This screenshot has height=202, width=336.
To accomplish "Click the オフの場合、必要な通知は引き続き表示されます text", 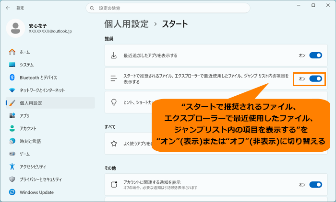I will pyautogui.click(x=160, y=188).
